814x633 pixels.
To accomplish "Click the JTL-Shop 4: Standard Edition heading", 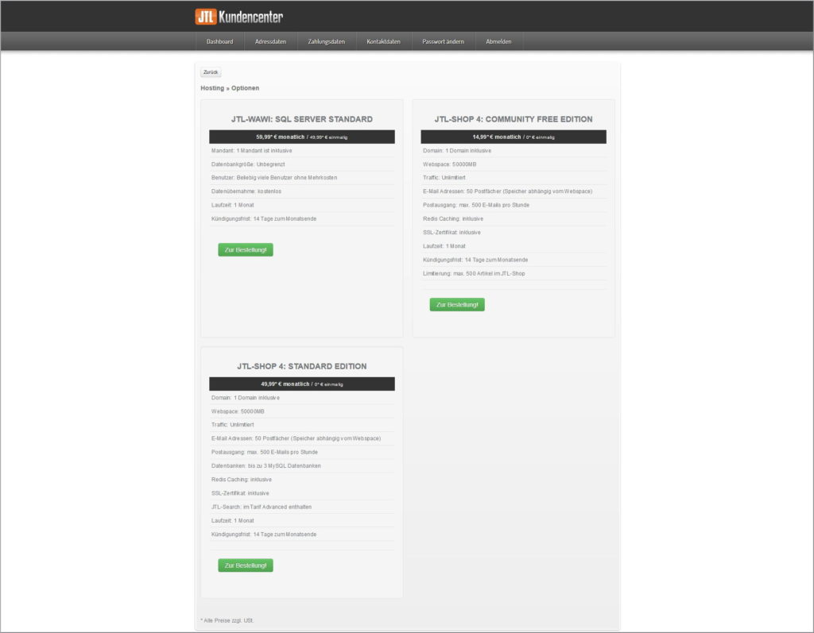I will click(301, 366).
